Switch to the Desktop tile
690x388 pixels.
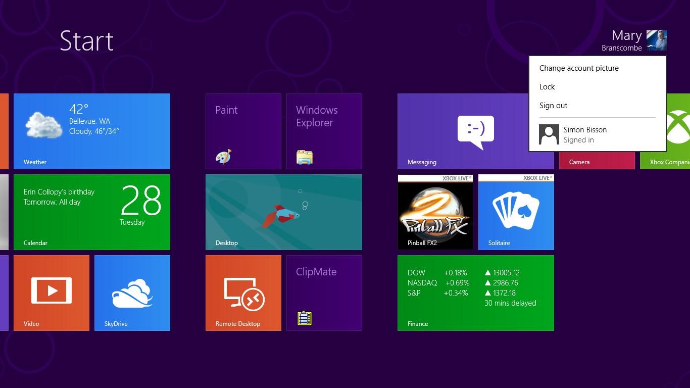(x=283, y=212)
